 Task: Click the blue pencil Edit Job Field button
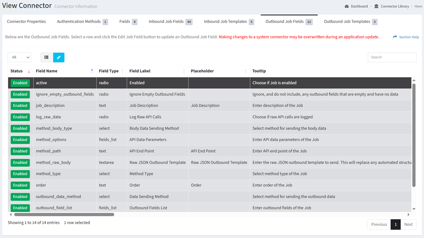(x=59, y=57)
